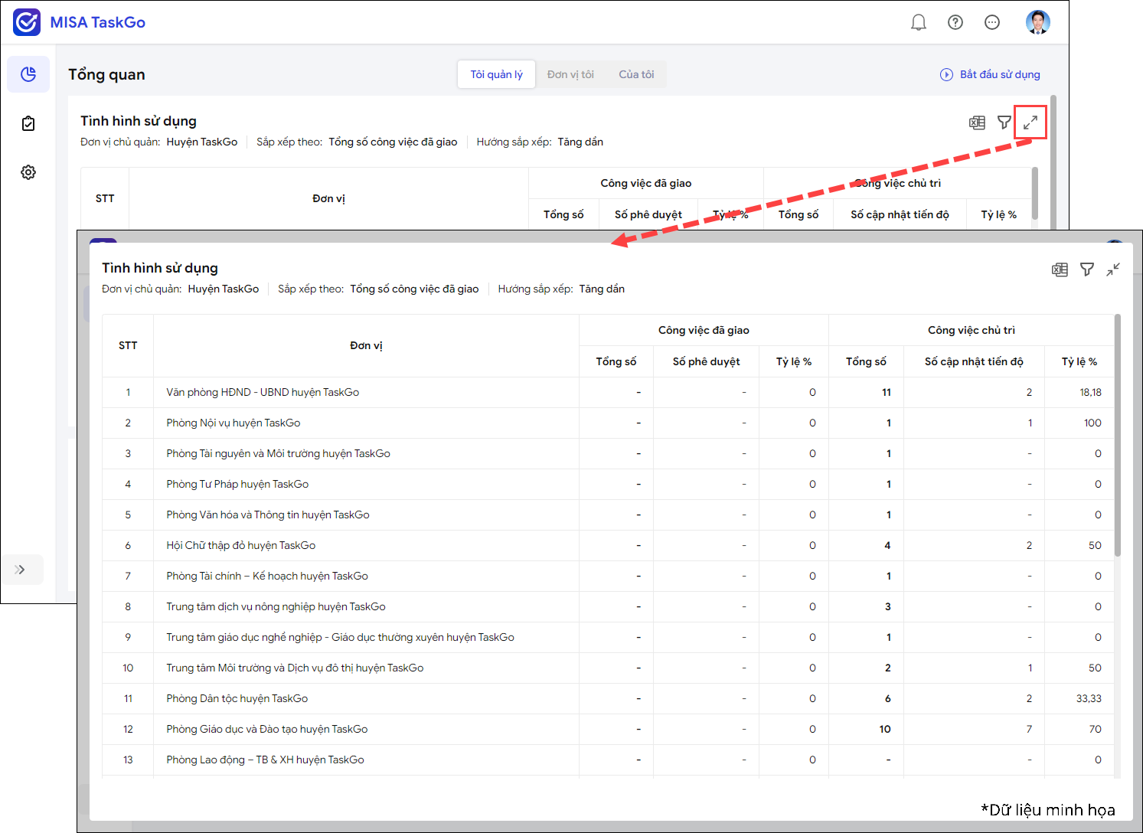Click Huyện TaskGo value in the expanded panel
This screenshot has height=833, width=1143.
(x=224, y=289)
